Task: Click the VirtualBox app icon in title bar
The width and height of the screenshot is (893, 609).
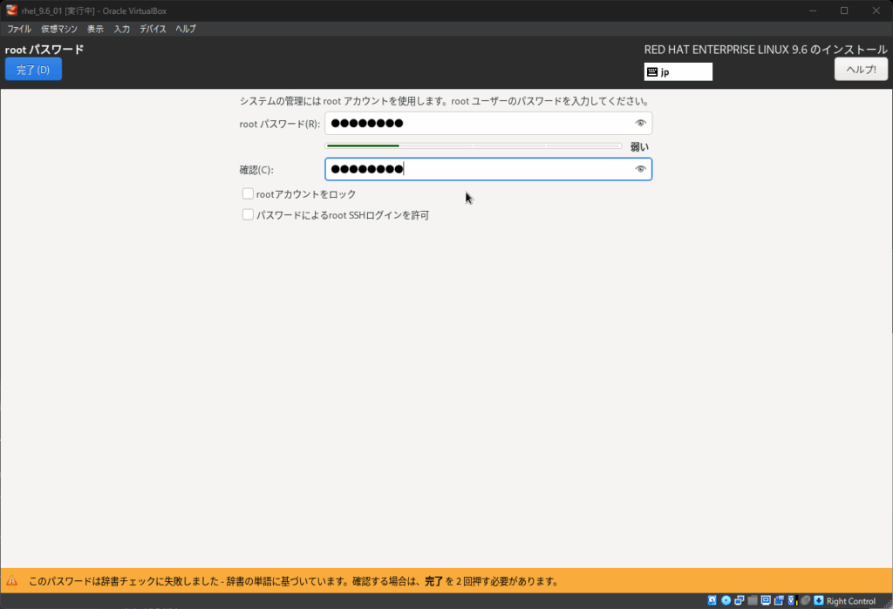Action: [x=11, y=10]
